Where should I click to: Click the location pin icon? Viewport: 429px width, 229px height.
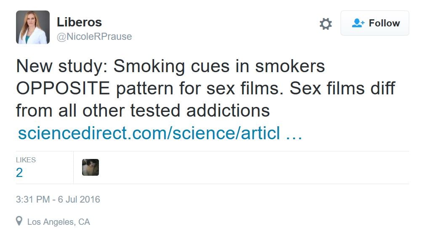19,221
